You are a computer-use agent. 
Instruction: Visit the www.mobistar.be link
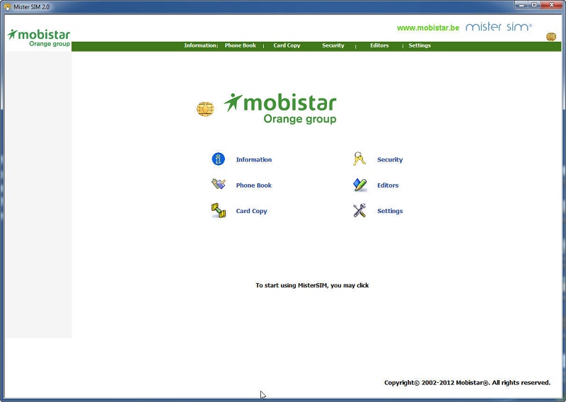coord(427,28)
